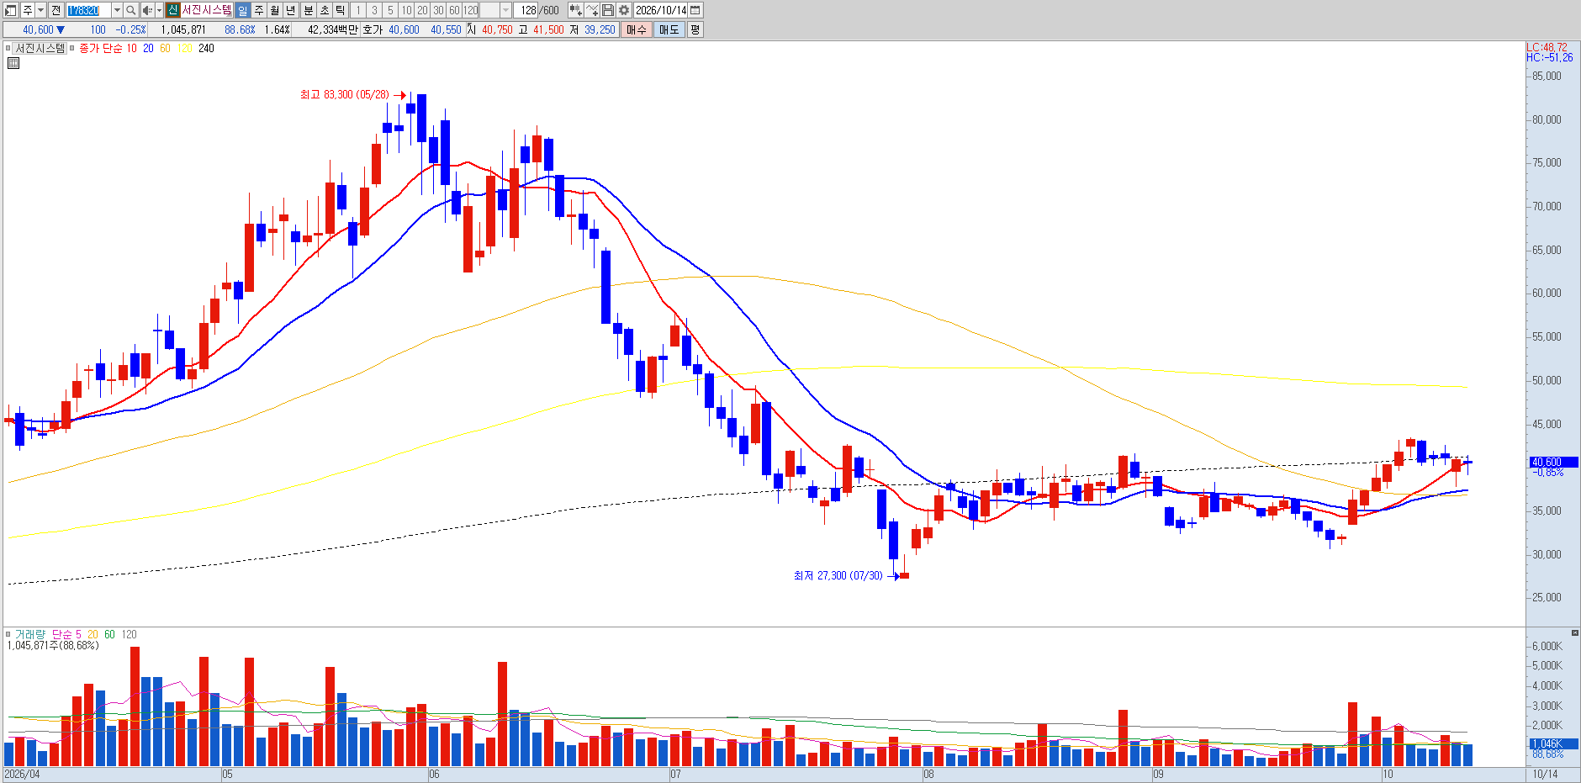The width and height of the screenshot is (1581, 783).
Task: Expand the custom interval dropdown after 120
Action: 505,10
